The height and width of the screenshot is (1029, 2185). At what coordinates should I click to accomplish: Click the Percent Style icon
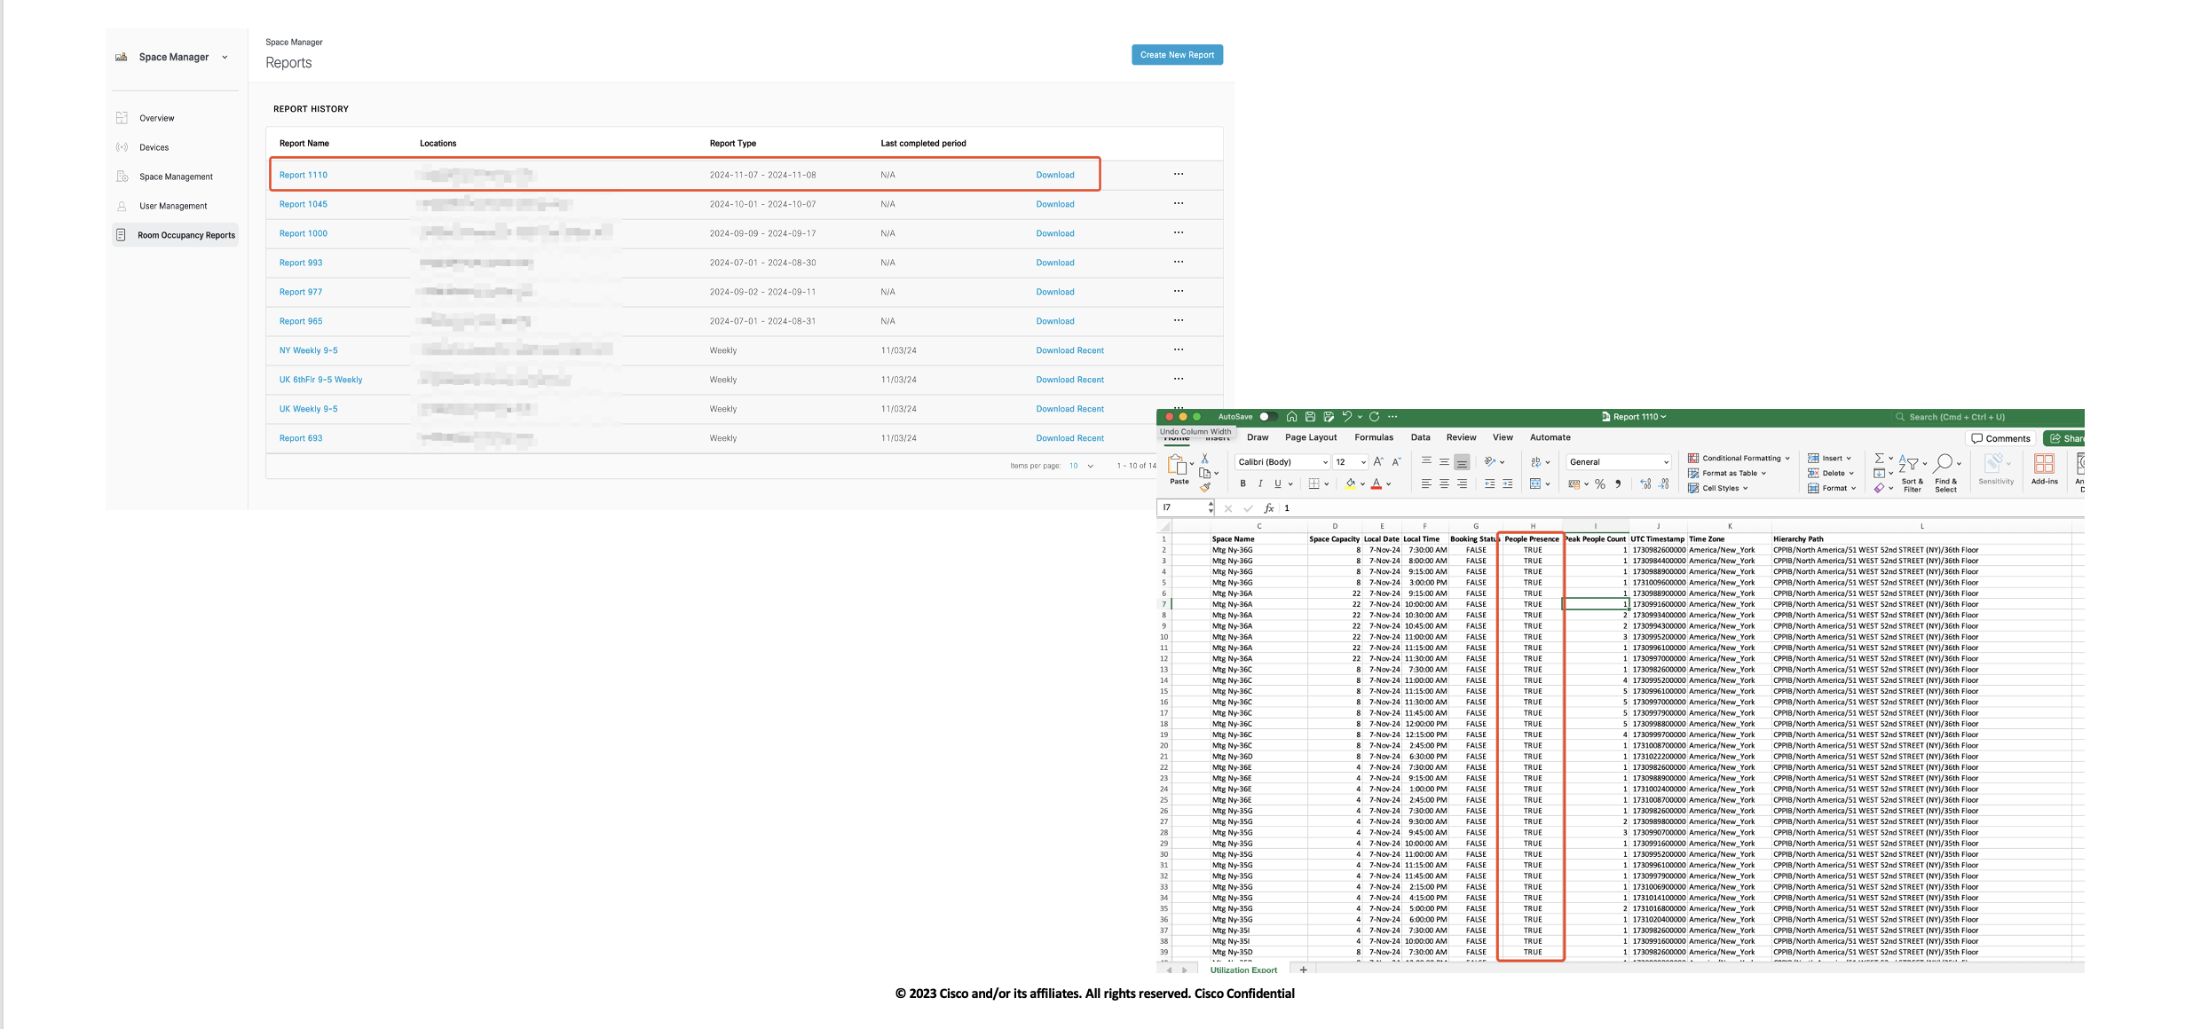(1600, 484)
